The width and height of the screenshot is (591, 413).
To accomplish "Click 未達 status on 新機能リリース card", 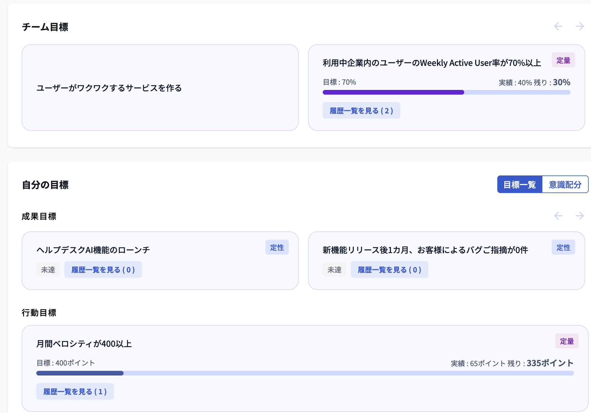I will (x=334, y=269).
